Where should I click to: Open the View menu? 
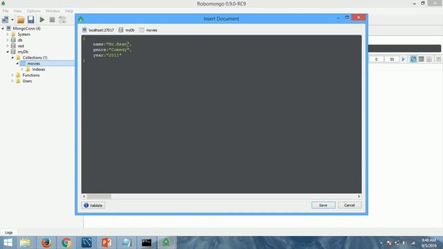17,11
